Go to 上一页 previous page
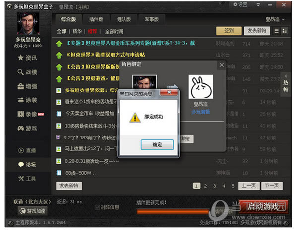Image resolution: width=297 pixels, height=231 pixels. coord(249,186)
